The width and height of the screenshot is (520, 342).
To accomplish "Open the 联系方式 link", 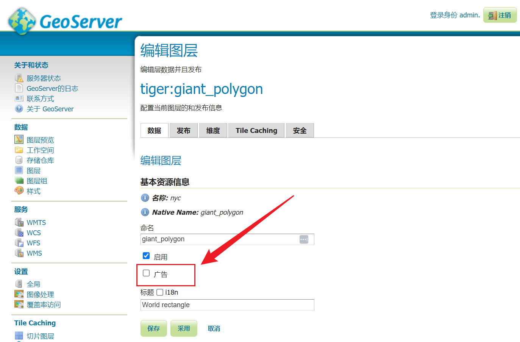I will pyautogui.click(x=40, y=99).
